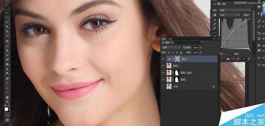Viewport: 265px width, 126px height.
Task: Select the Clone Stamp tool
Action: click(x=7, y=50)
